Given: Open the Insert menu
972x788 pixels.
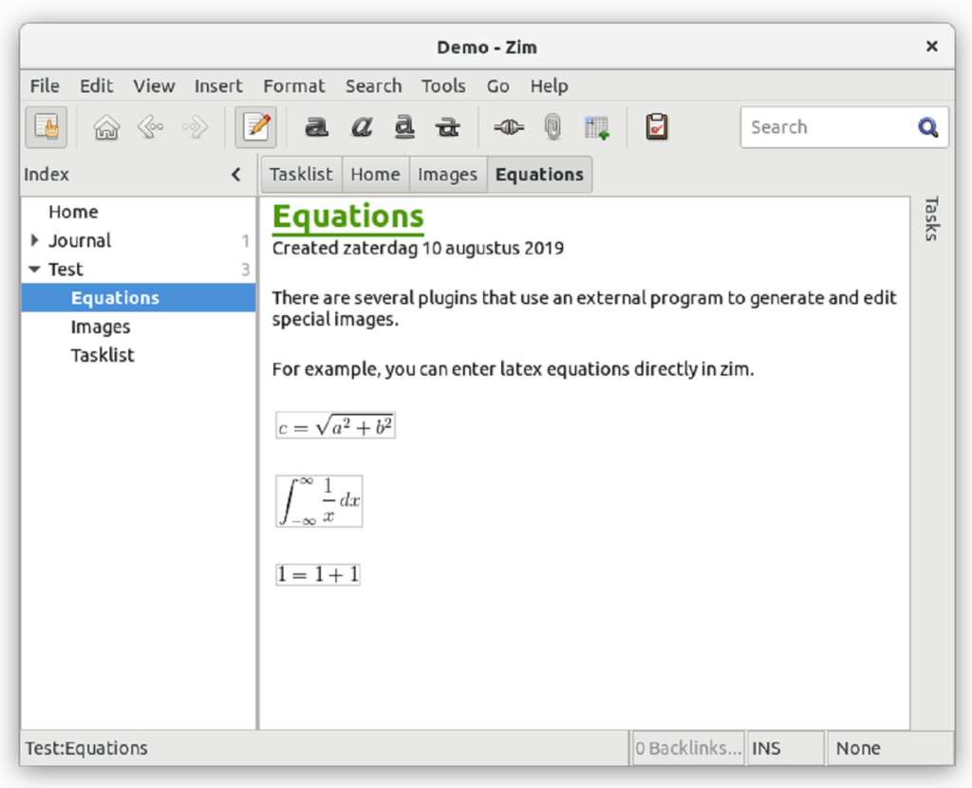Looking at the screenshot, I should click(217, 85).
